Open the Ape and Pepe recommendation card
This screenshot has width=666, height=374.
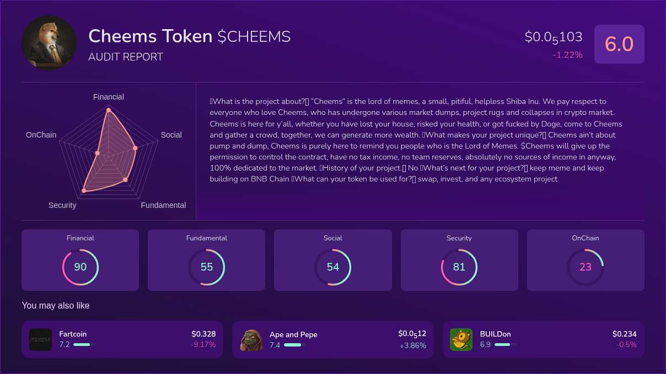[x=332, y=339]
